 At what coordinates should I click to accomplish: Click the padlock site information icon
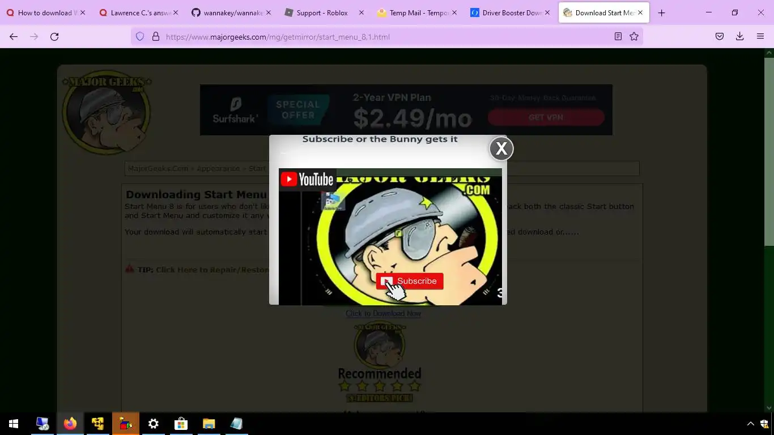[156, 36]
